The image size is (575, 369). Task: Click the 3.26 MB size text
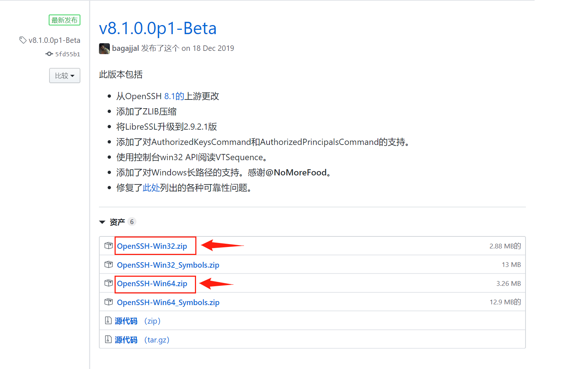click(508, 283)
